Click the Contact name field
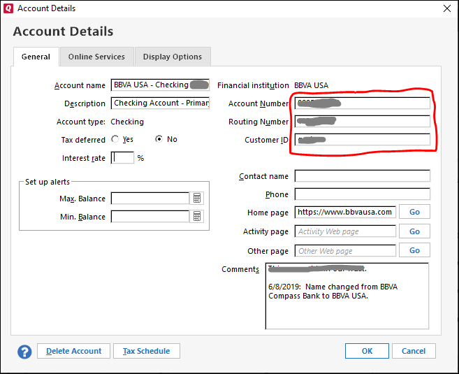459x374 pixels. (x=363, y=176)
